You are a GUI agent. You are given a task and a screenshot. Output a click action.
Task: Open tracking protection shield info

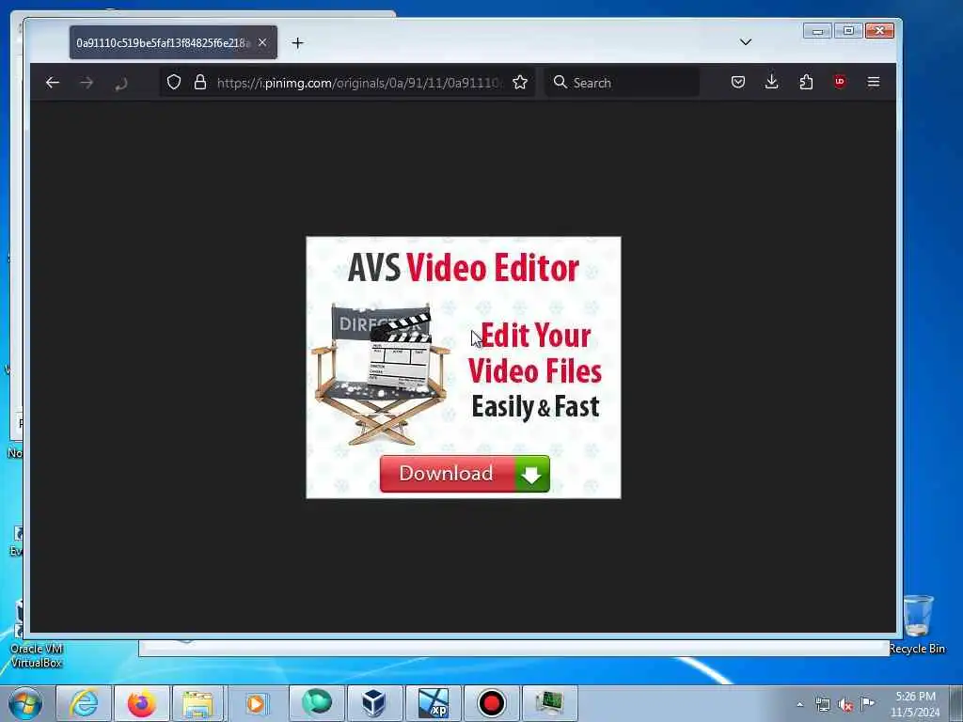[174, 83]
